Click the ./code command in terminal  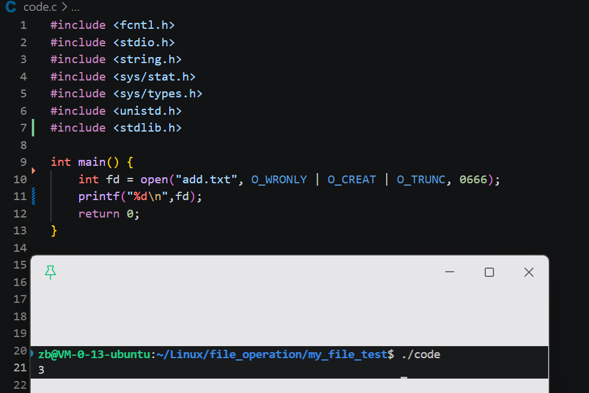[421, 355]
